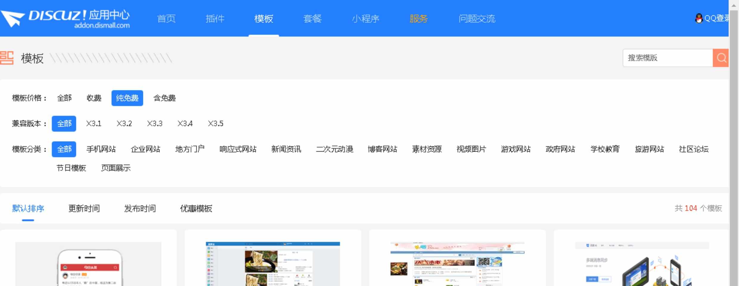This screenshot has width=739, height=286.
Task: Choose the 页面展示 category
Action: tap(116, 168)
